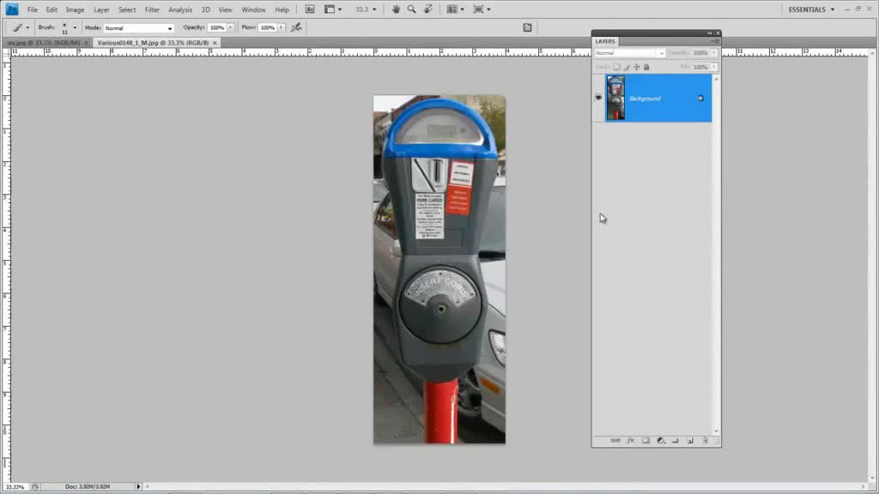879x494 pixels.
Task: Click the Photoshop Ps logo icon
Action: point(12,9)
